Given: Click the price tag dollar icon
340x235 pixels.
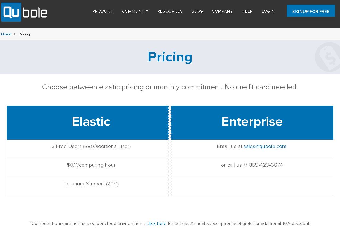Looking at the screenshot, I should tap(328, 57).
